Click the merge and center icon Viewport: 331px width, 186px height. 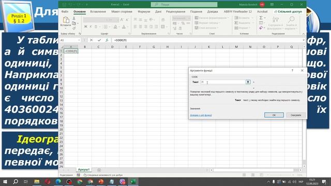click(x=163, y=26)
